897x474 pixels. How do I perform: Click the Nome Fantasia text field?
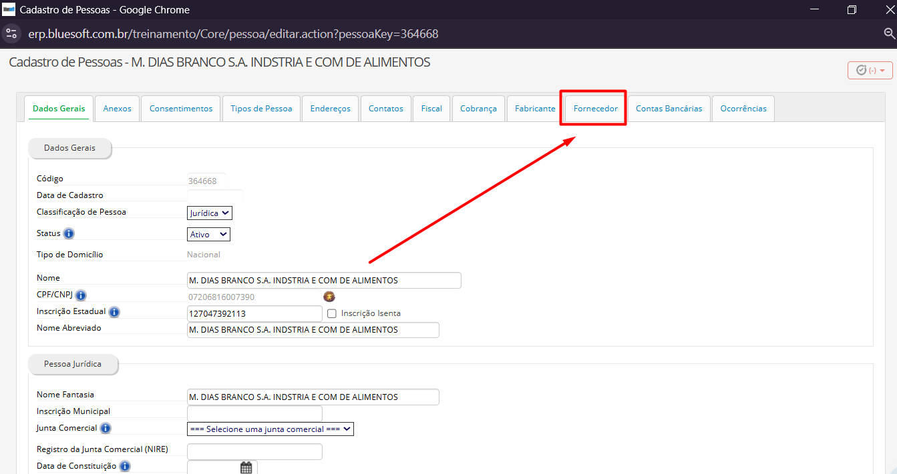[x=313, y=397]
